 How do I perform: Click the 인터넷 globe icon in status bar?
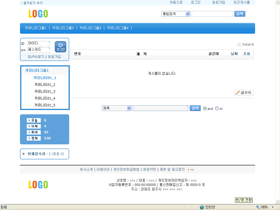(x=202, y=207)
